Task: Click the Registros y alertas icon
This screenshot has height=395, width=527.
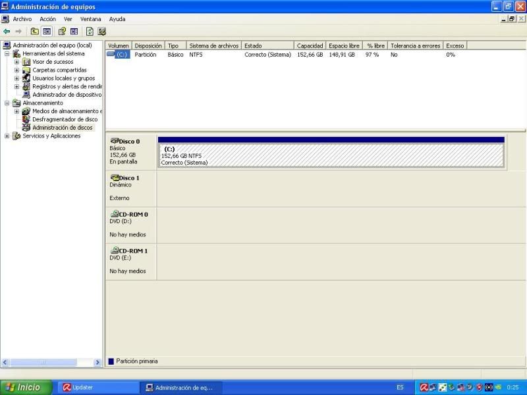Action: (26, 86)
